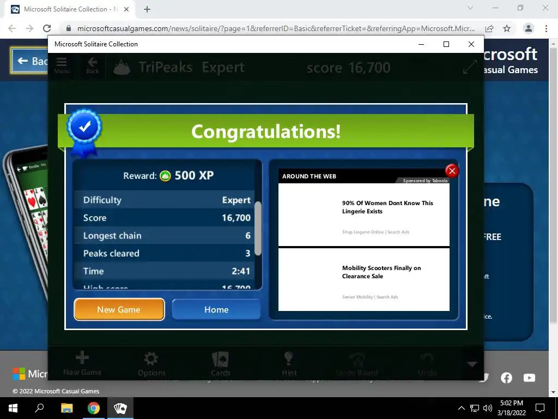Image resolution: width=558 pixels, height=419 pixels.
Task: Close the Around the Web ad panel
Action: click(452, 171)
